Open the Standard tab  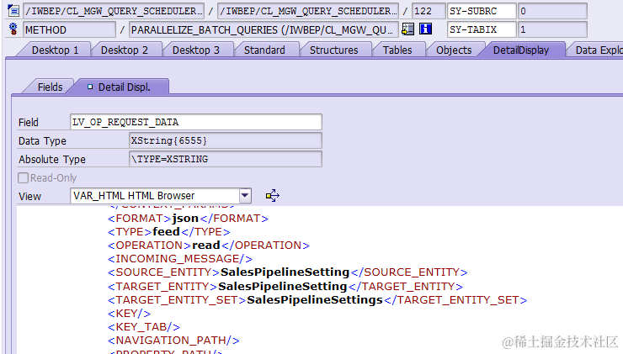coord(264,50)
